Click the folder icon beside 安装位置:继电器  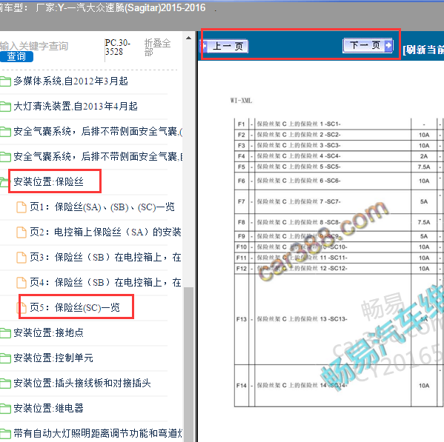coord(5,409)
